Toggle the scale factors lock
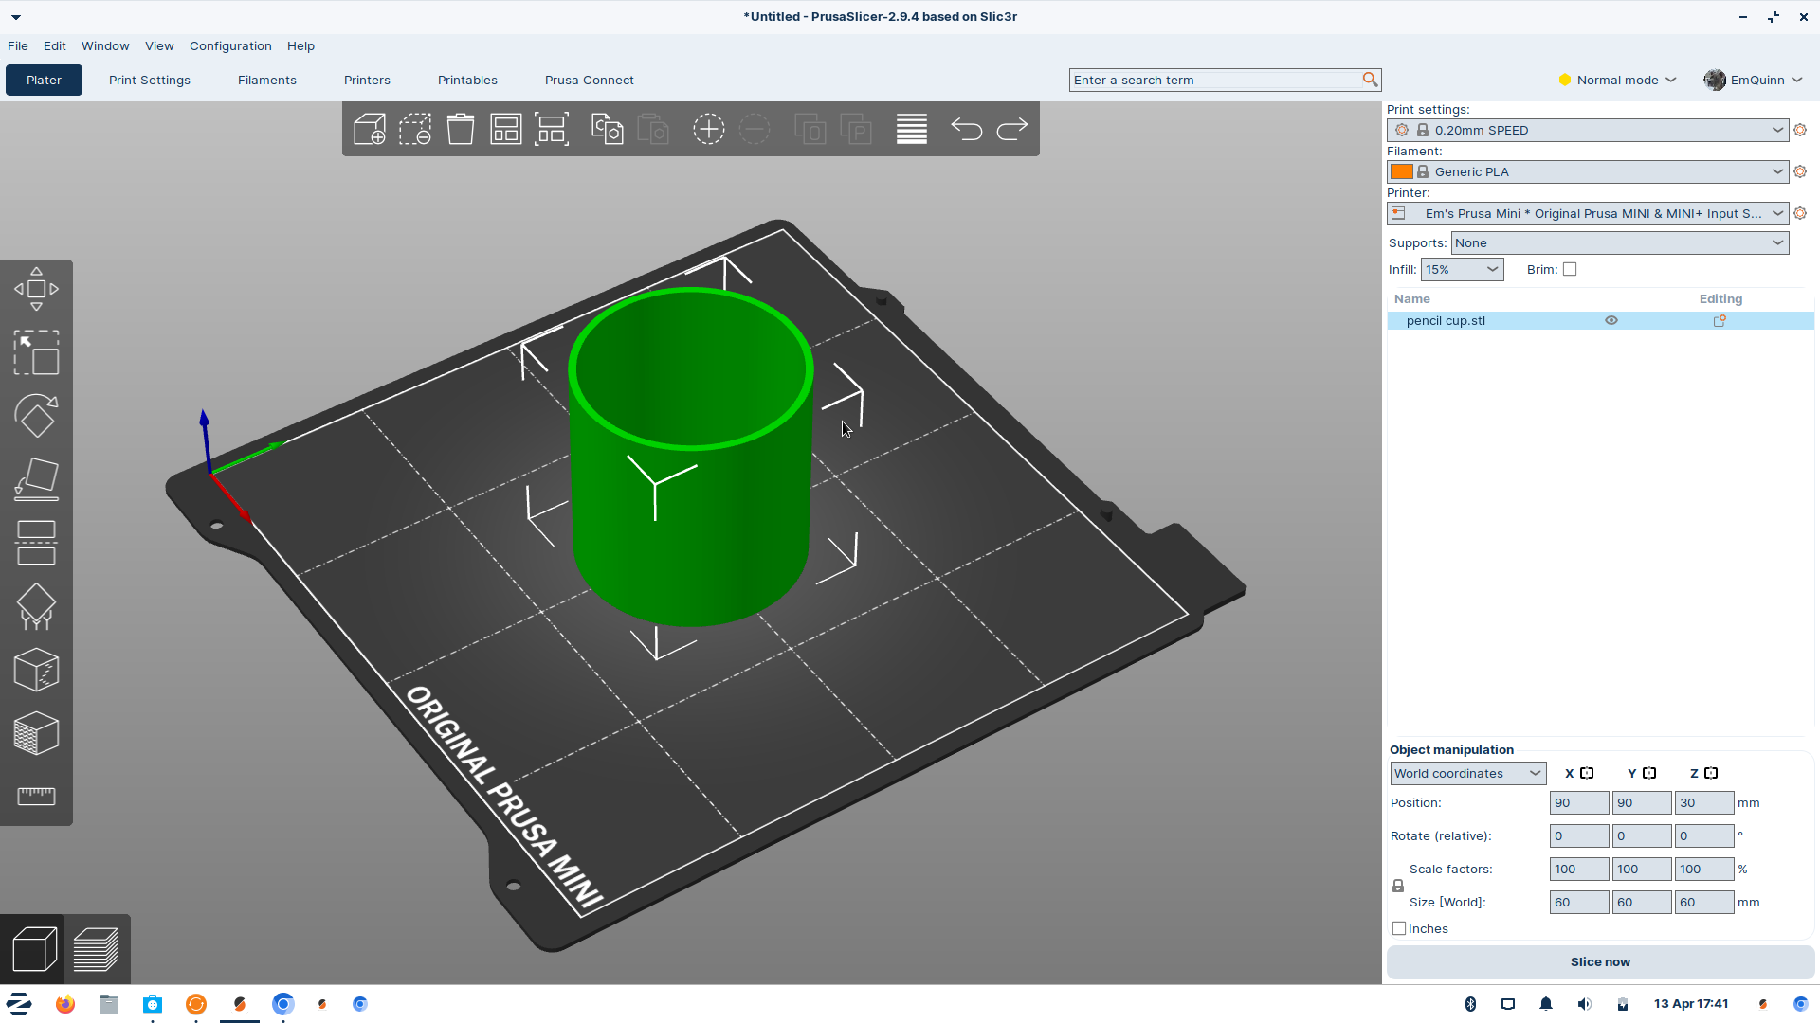This screenshot has width=1820, height=1023. pyautogui.click(x=1398, y=886)
